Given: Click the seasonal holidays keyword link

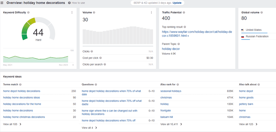Looking at the screenshot, I should (171, 91).
